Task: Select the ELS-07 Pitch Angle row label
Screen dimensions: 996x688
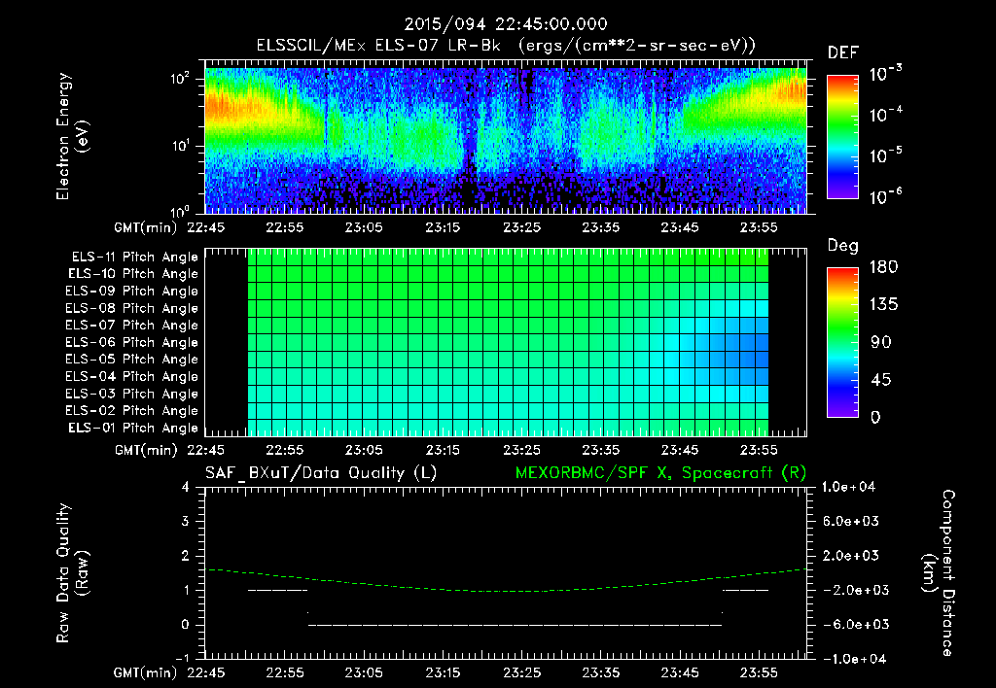Action: tap(131, 325)
